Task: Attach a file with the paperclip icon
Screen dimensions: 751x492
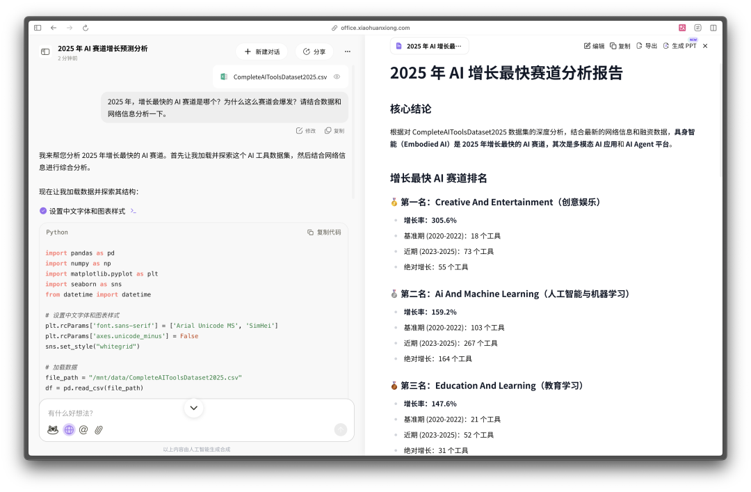Action: 99,429
